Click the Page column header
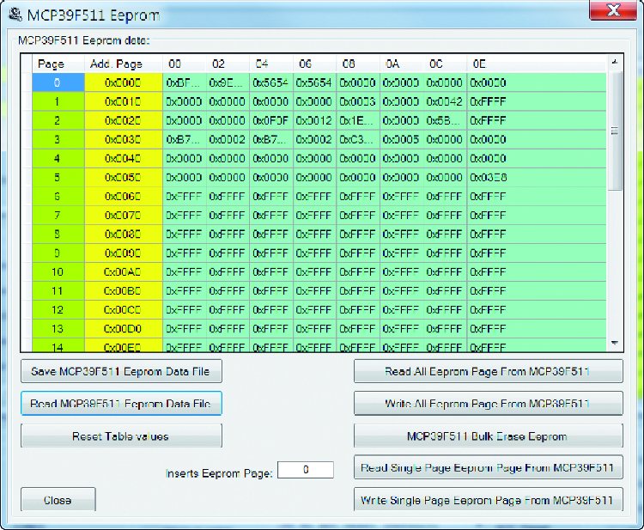The image size is (644, 530). 58,64
